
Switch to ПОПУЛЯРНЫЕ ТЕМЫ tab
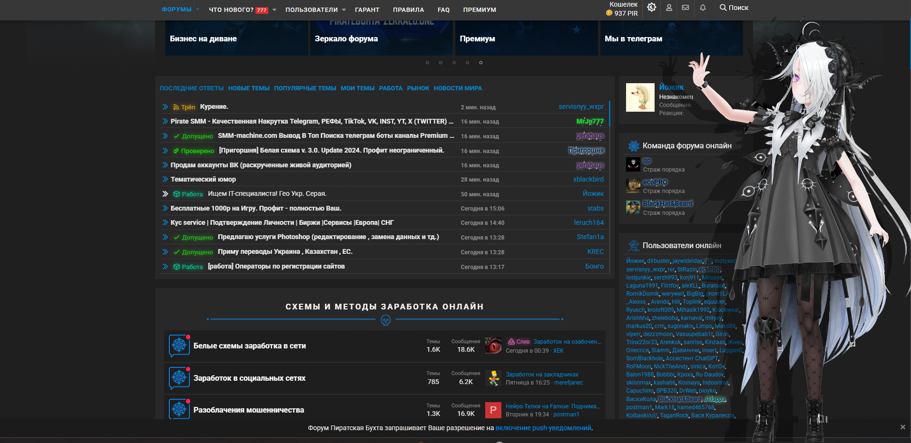(x=305, y=88)
